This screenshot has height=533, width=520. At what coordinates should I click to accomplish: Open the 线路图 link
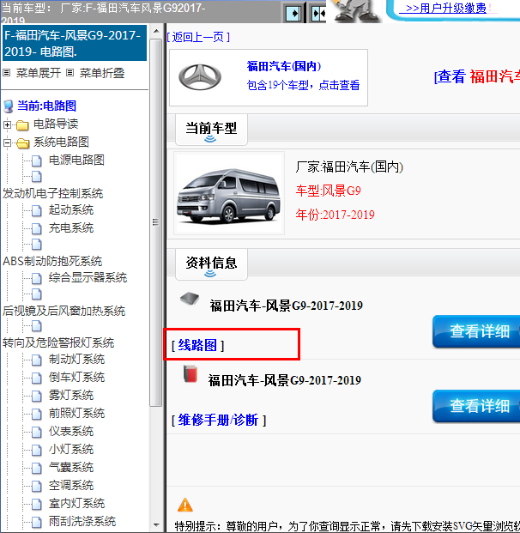coord(197,345)
